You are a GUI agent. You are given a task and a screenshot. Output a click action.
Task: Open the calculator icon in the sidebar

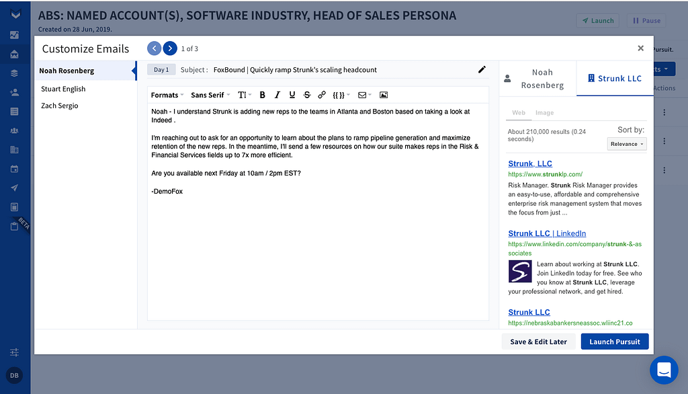click(15, 207)
